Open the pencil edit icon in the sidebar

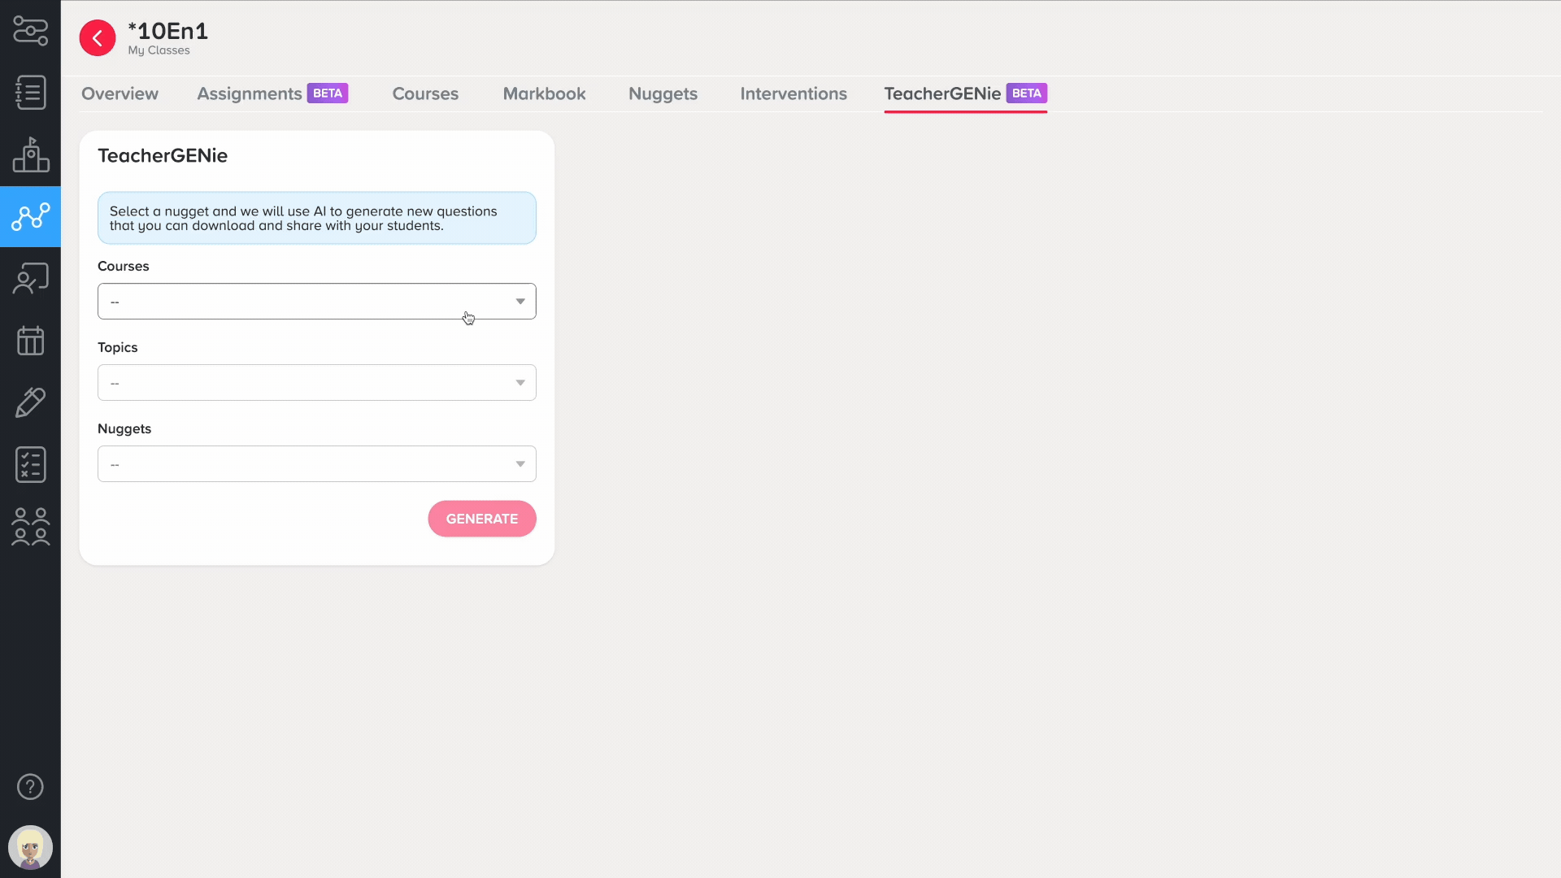coord(30,402)
